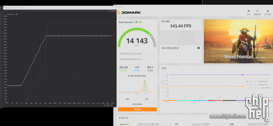Click the orange peak of the score histogram
This screenshot has height=126, width=273.
144,80
